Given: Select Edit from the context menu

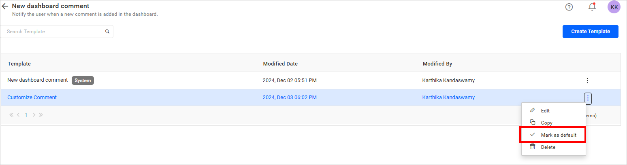Looking at the screenshot, I should click(x=545, y=111).
